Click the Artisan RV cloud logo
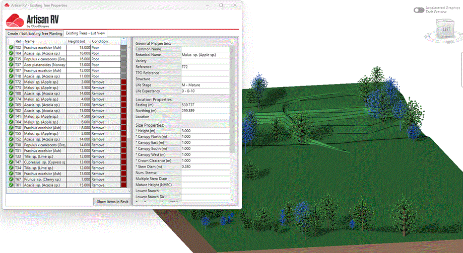The image size is (463, 253). [14, 20]
